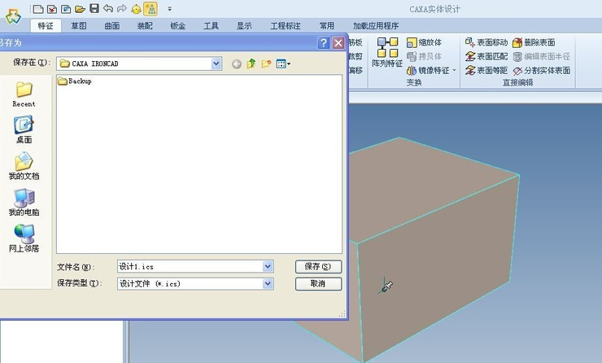Open the 钣金 ribbon tab

pos(178,26)
